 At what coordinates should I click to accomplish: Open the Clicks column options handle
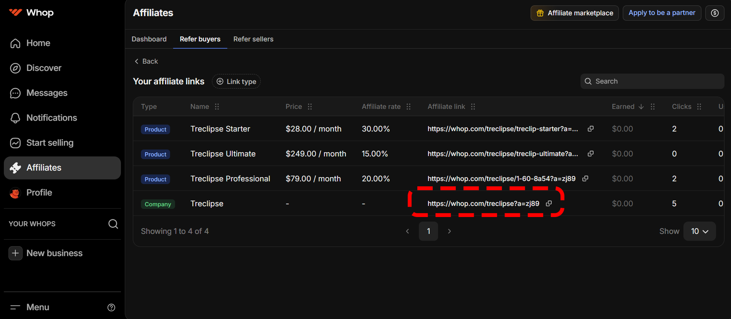point(699,107)
